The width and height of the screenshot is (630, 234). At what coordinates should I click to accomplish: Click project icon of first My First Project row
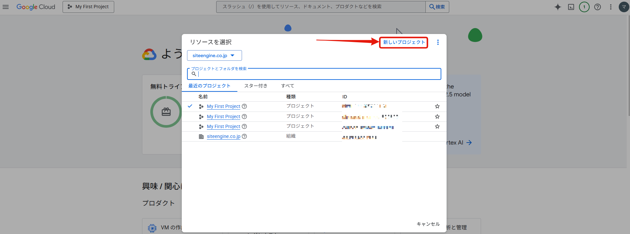(201, 107)
